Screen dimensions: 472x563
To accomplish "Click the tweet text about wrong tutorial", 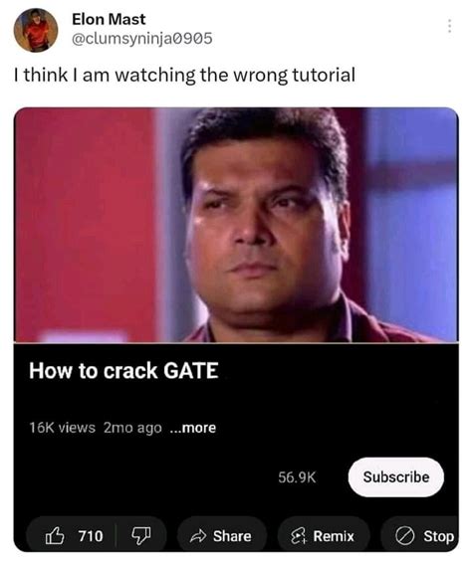I will coord(185,76).
